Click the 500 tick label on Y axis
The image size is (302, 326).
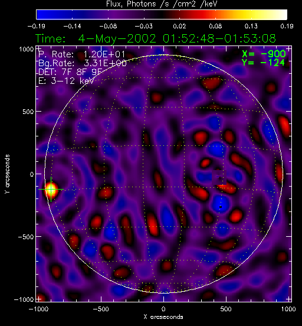(x=28, y=112)
